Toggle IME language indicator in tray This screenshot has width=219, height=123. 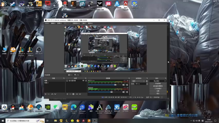199,121
